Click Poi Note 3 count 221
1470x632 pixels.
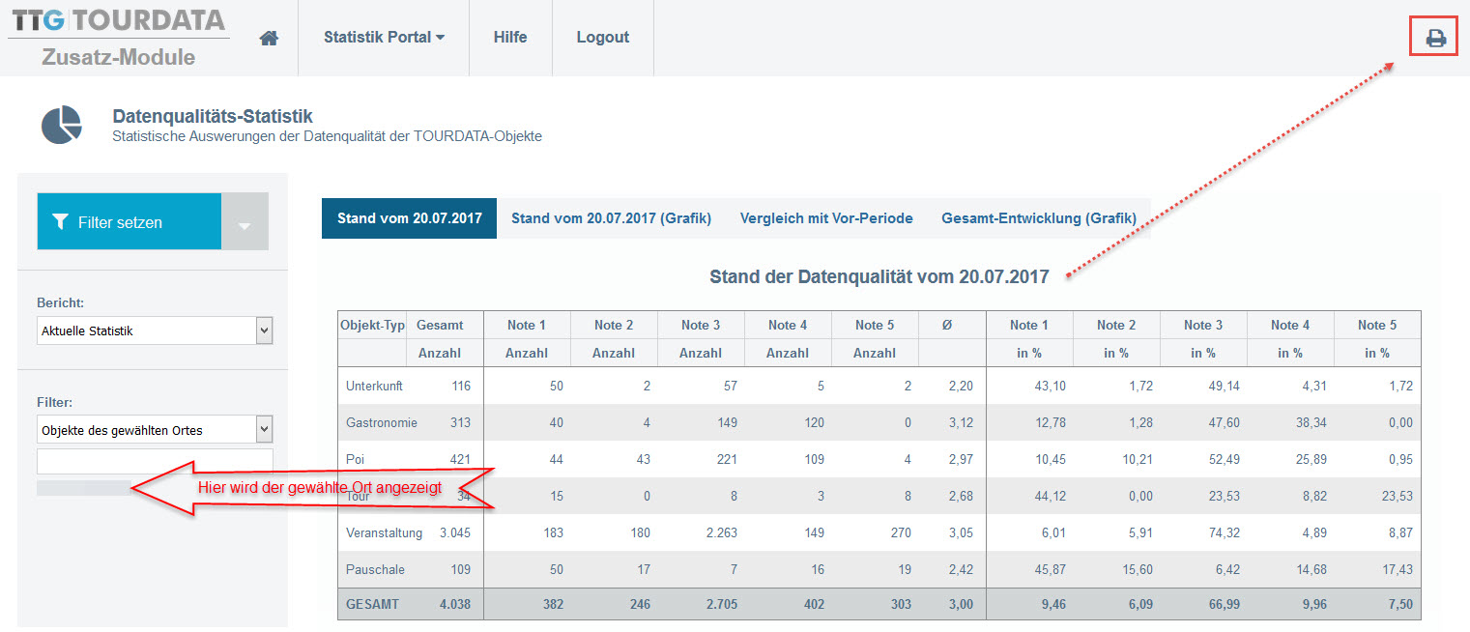726,460
